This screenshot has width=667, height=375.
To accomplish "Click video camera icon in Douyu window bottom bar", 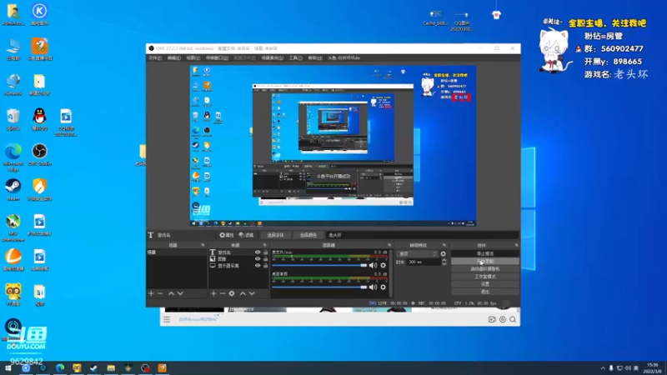I will click(x=492, y=319).
